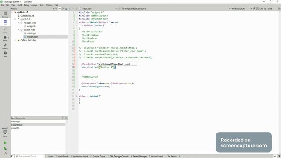Open the Tools menu

point(42,5)
